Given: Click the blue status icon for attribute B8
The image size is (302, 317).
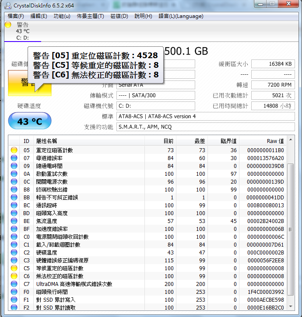Looking at the screenshot, I should [x=14, y=189].
